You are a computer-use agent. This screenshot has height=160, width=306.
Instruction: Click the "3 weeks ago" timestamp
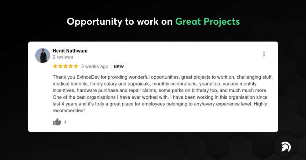click(x=94, y=66)
